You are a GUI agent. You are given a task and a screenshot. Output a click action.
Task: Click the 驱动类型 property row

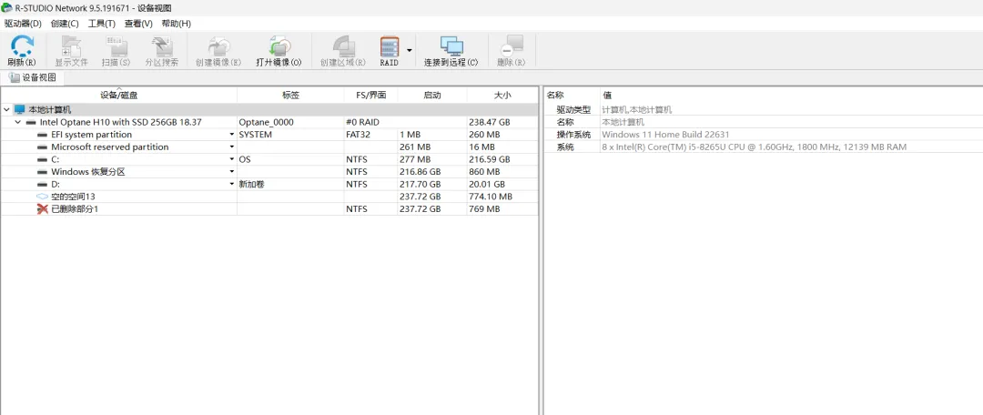tap(763, 110)
